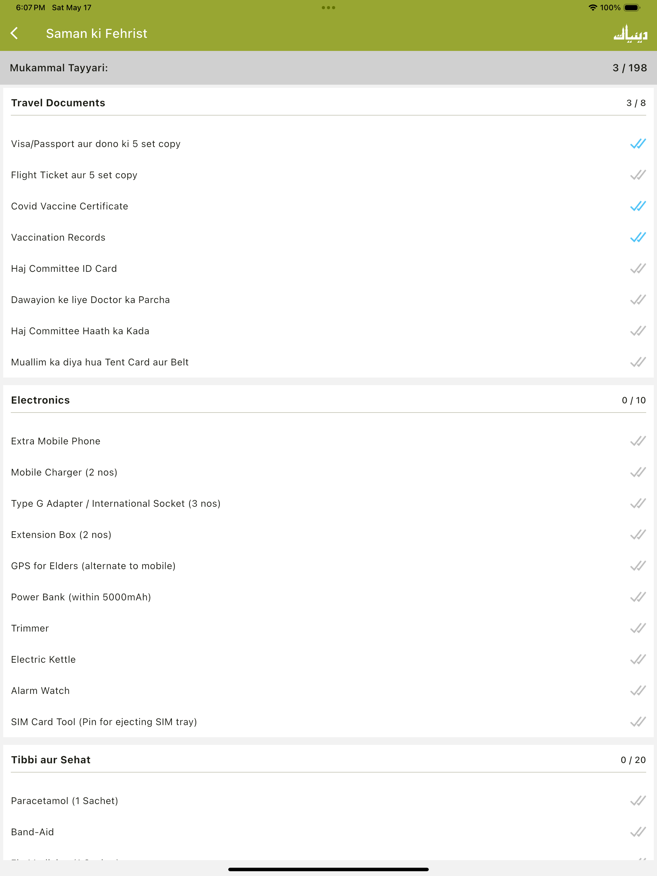Check the Electric Kettle tick mark

coord(638,659)
